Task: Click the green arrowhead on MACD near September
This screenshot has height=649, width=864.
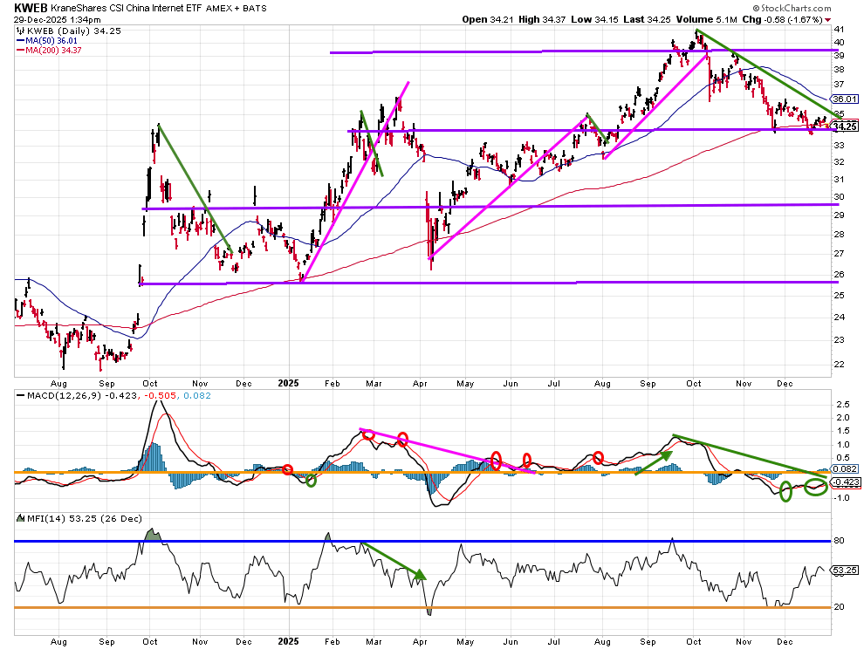Action: [x=666, y=454]
